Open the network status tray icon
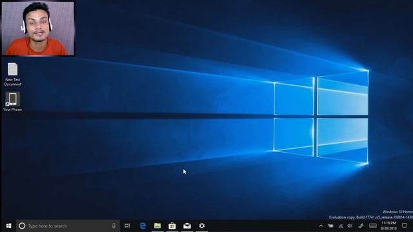The height and width of the screenshot is (232, 413). tap(341, 226)
